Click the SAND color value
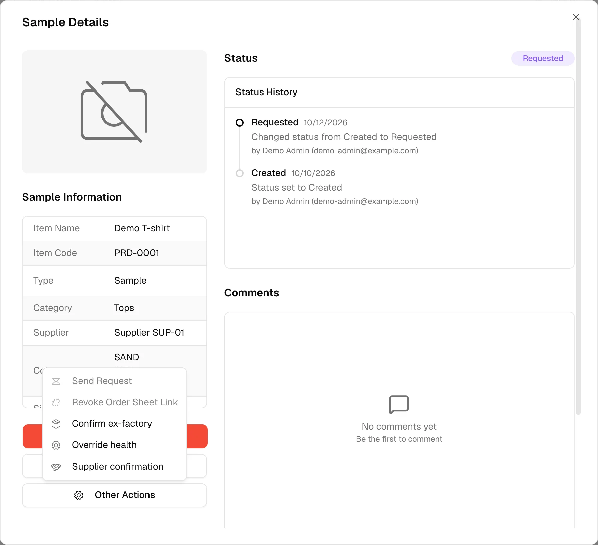The width and height of the screenshot is (598, 545). [x=127, y=357]
